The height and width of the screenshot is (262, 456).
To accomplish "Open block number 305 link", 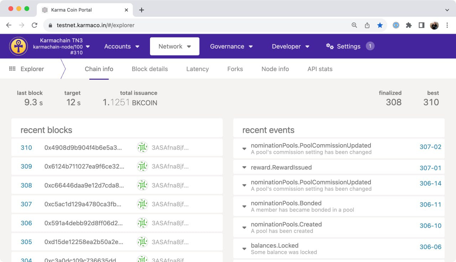I will point(26,242).
